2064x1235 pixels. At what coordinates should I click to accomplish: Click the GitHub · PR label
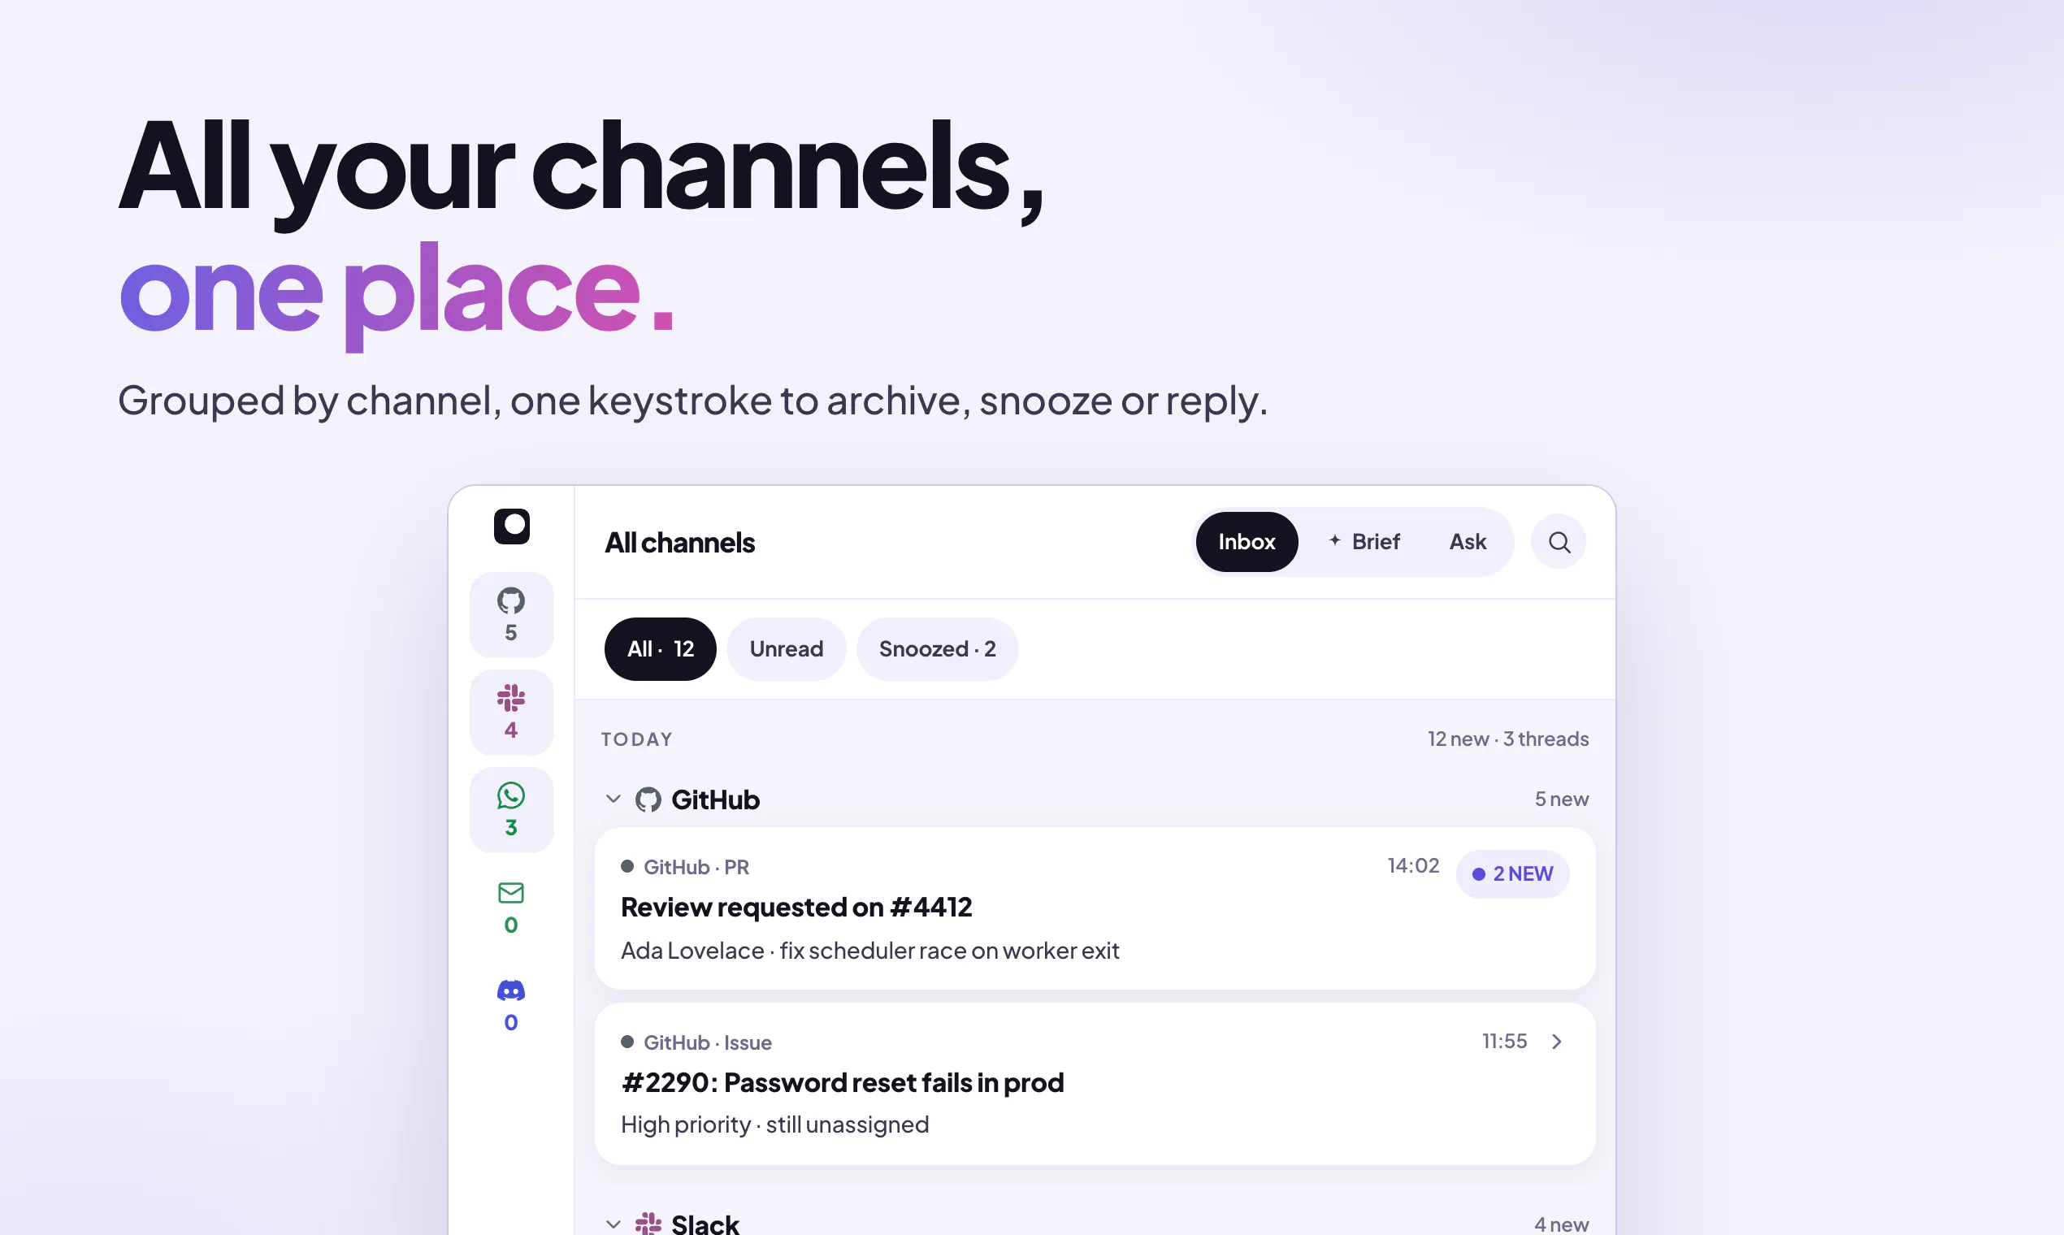point(696,867)
